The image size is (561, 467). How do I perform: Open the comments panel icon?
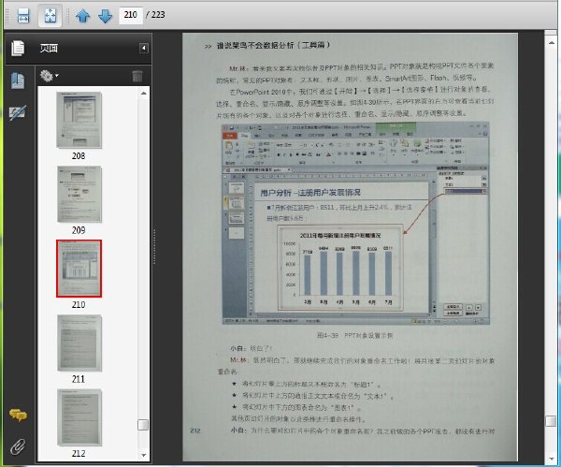click(18, 416)
